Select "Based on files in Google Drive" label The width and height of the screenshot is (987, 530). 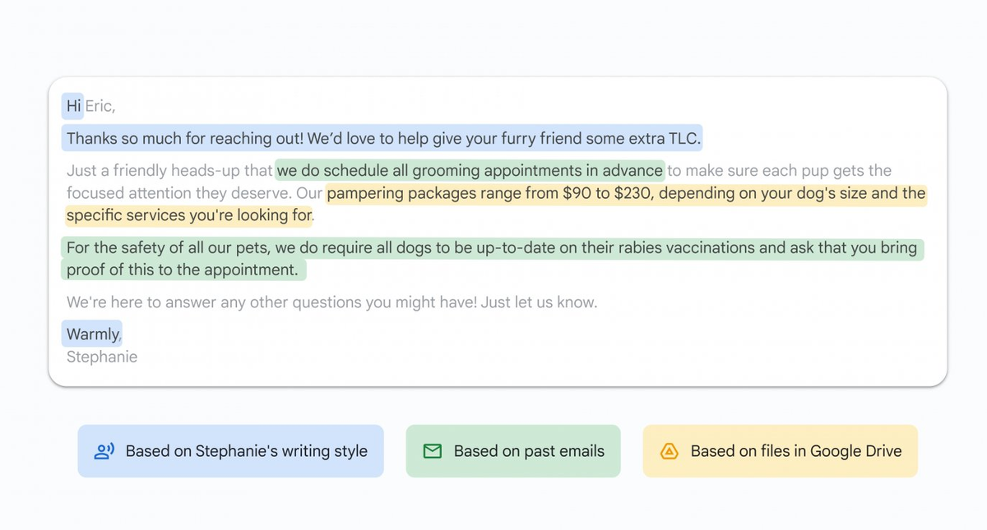(x=795, y=451)
